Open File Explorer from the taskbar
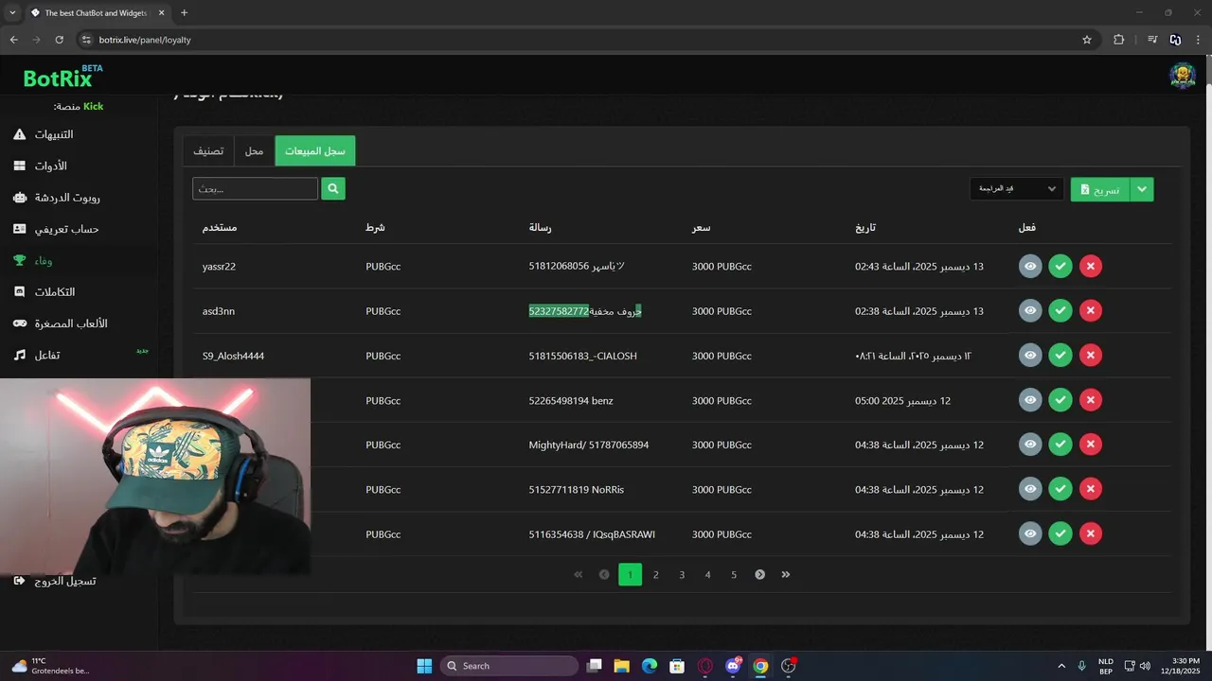Image resolution: width=1212 pixels, height=681 pixels. 622,666
